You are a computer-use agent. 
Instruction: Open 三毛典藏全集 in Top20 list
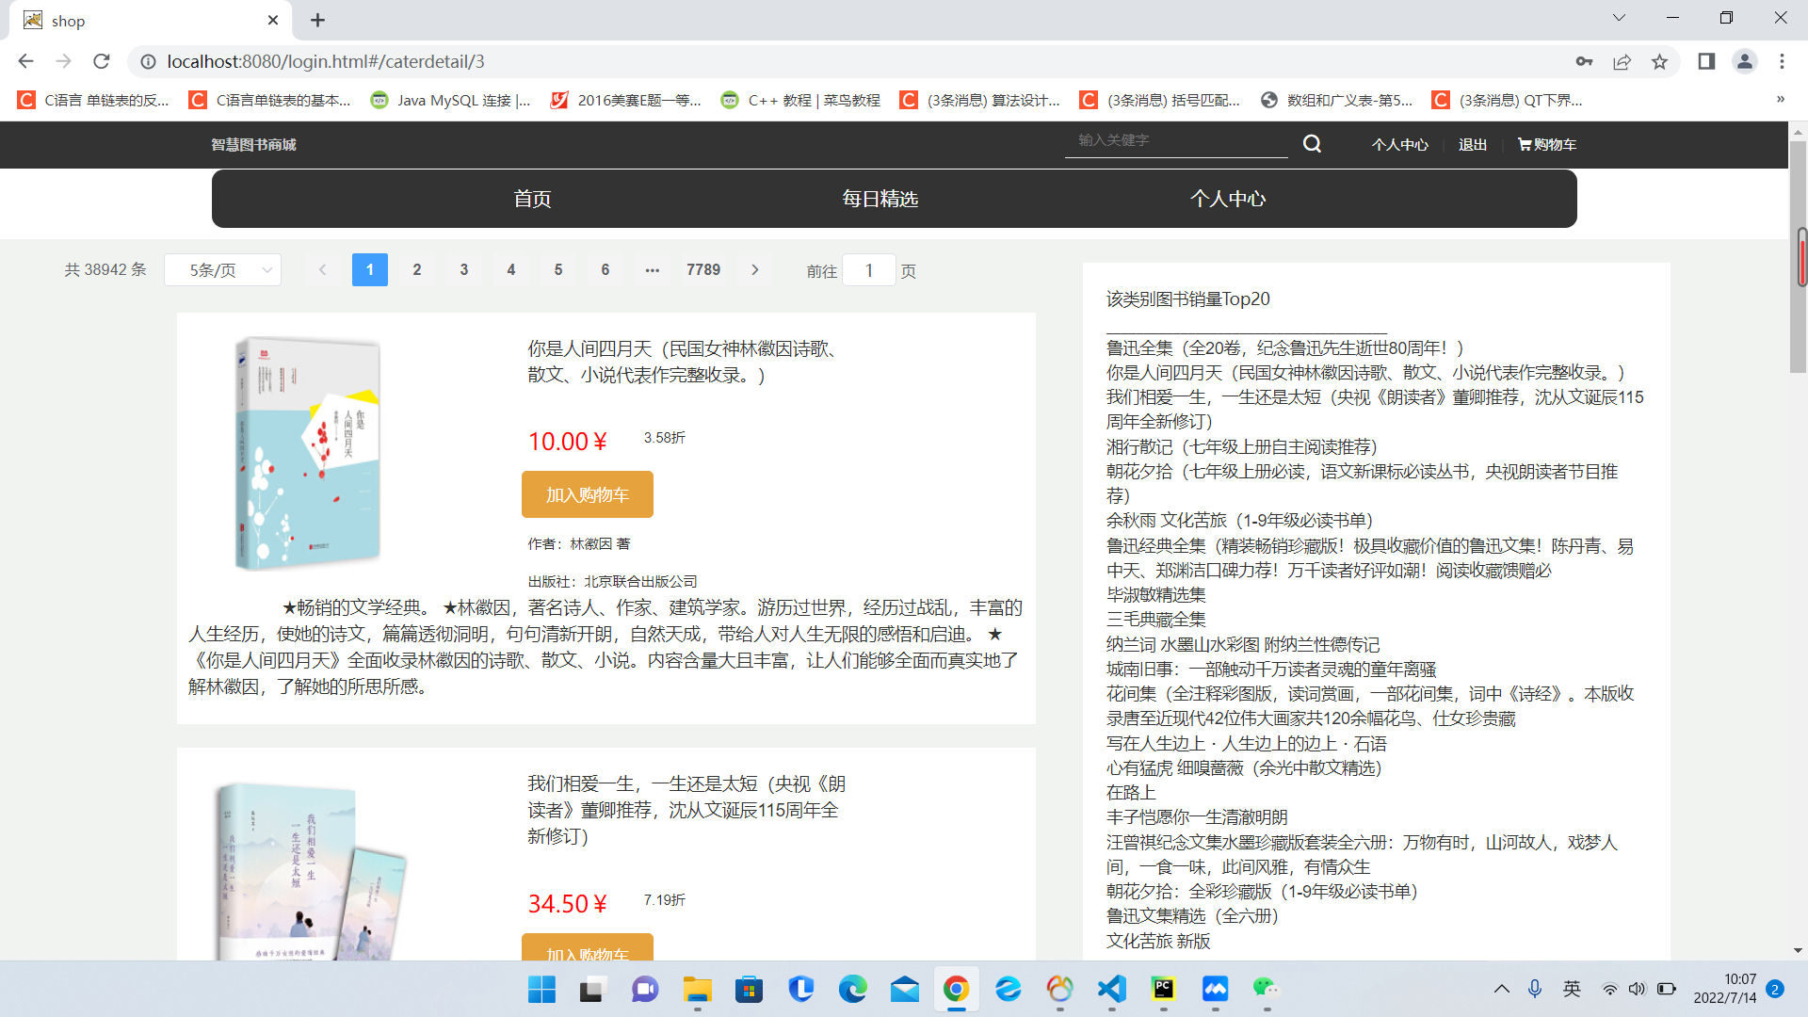[x=1156, y=619]
